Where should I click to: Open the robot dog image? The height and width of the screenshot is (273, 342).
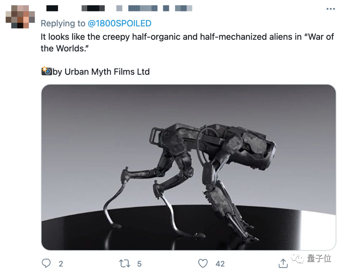click(189, 167)
